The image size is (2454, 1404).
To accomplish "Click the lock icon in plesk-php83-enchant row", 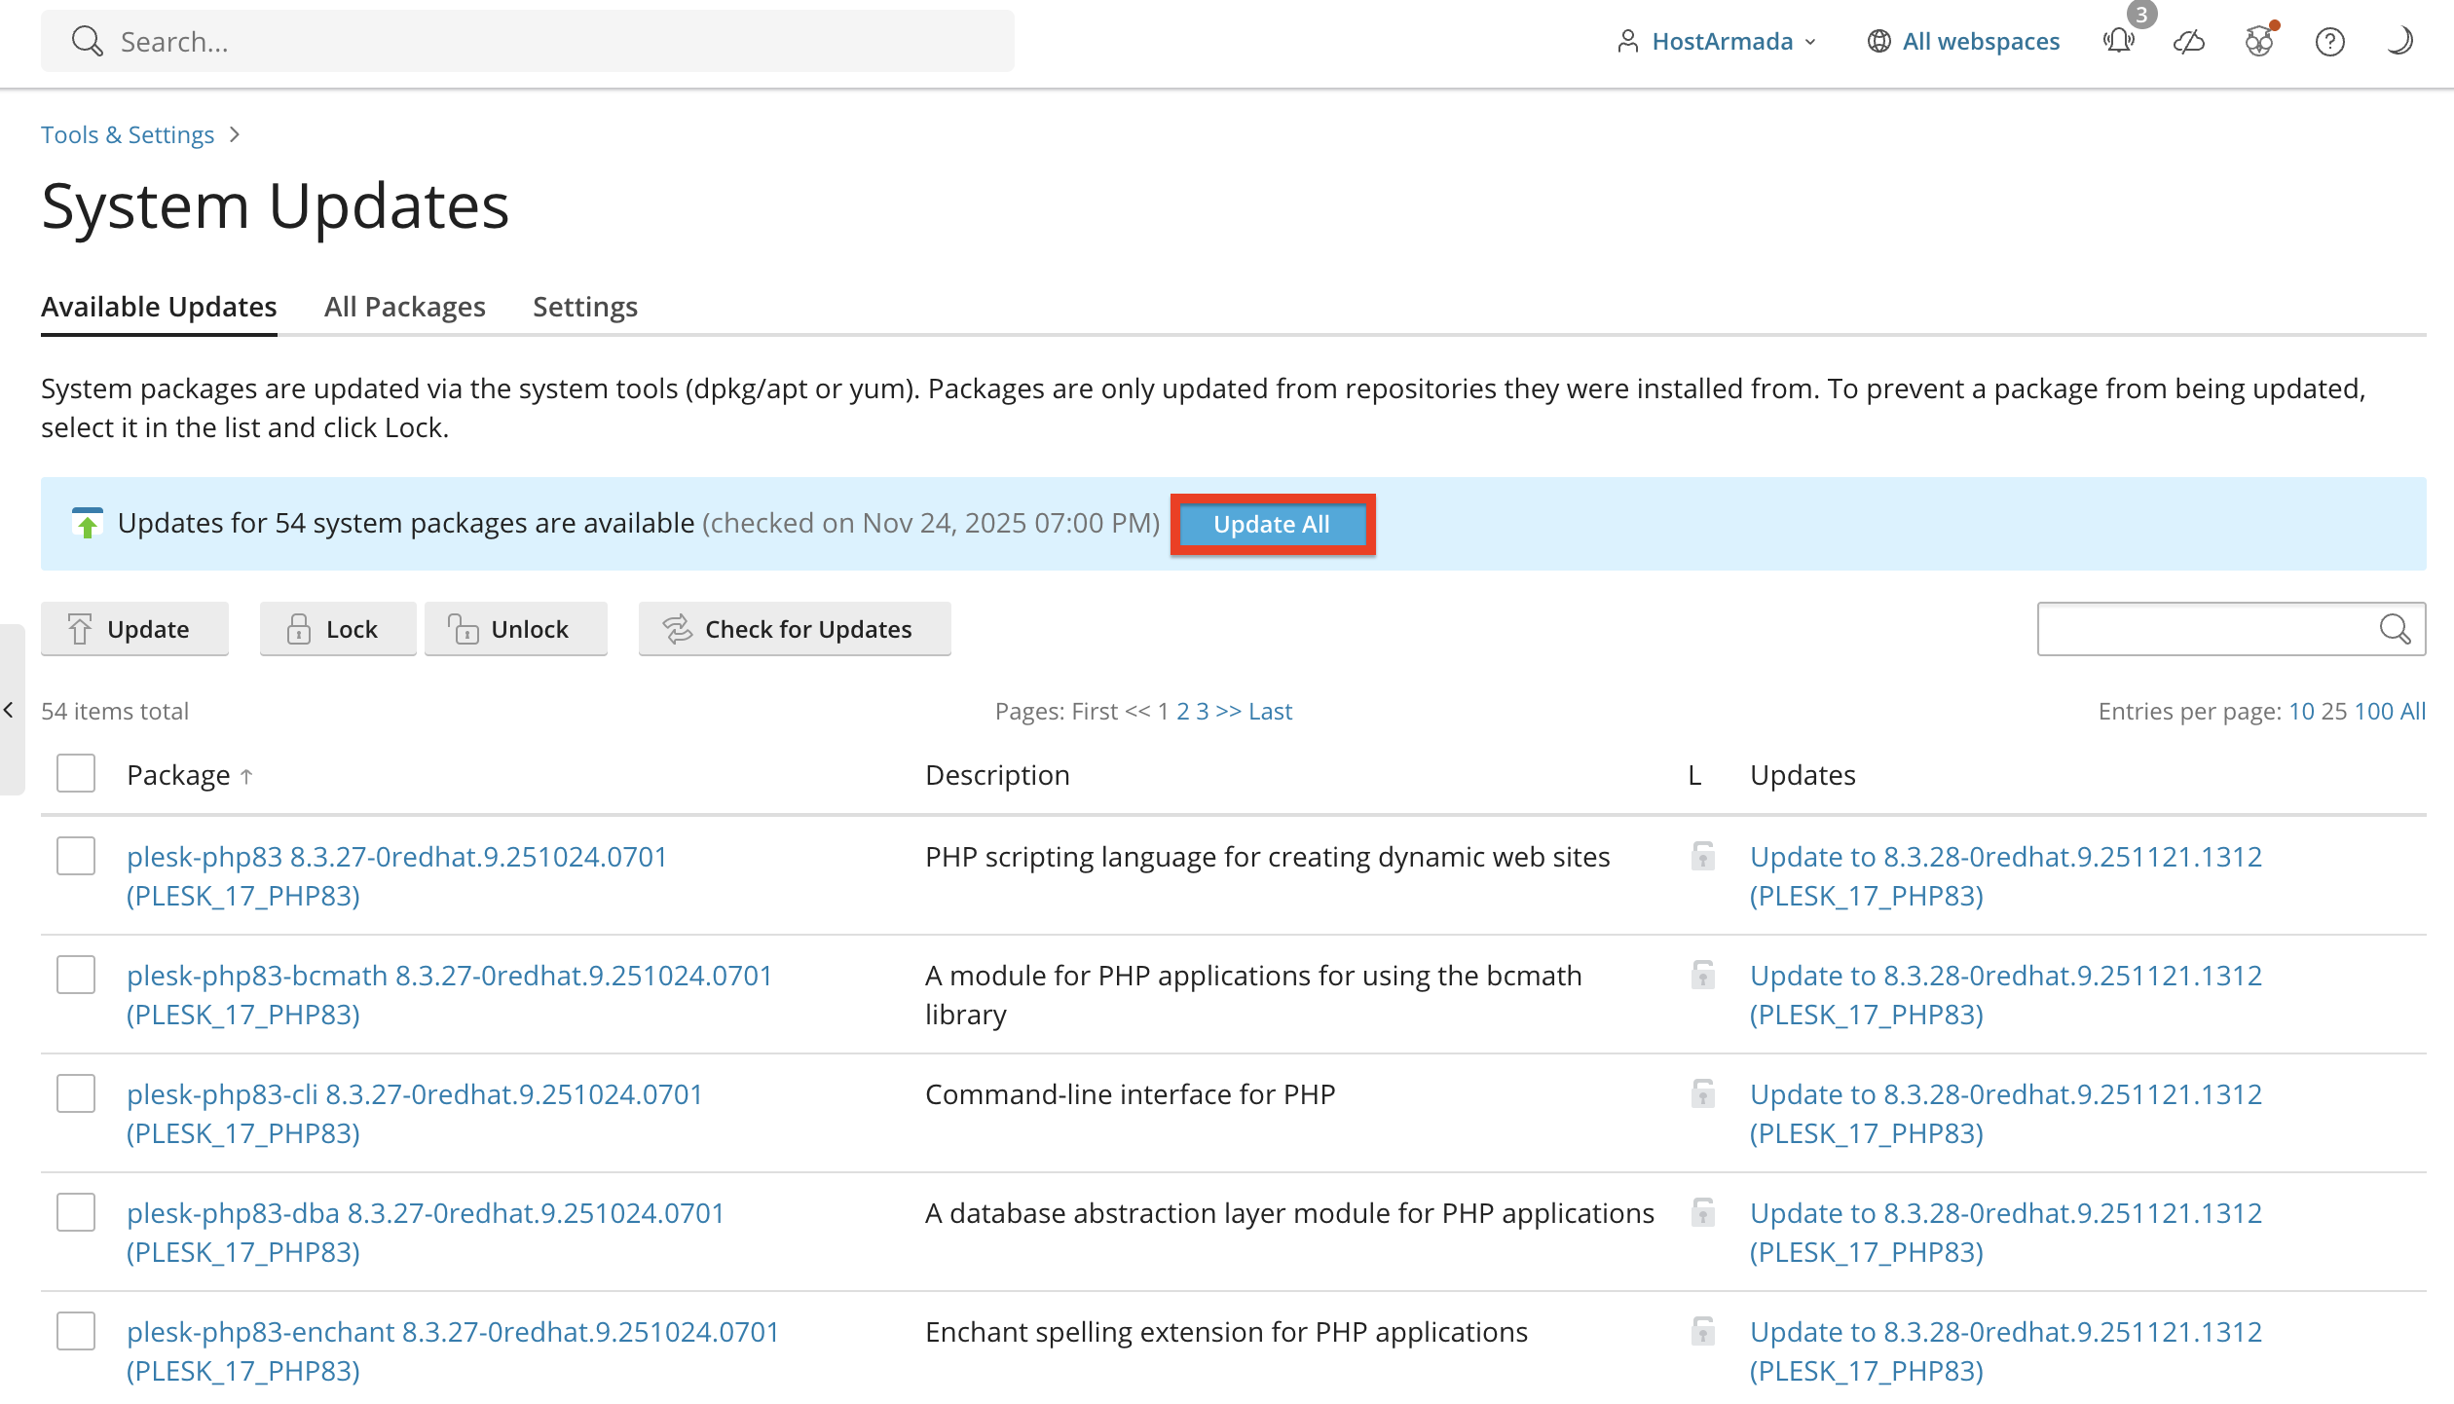I will point(1702,1331).
